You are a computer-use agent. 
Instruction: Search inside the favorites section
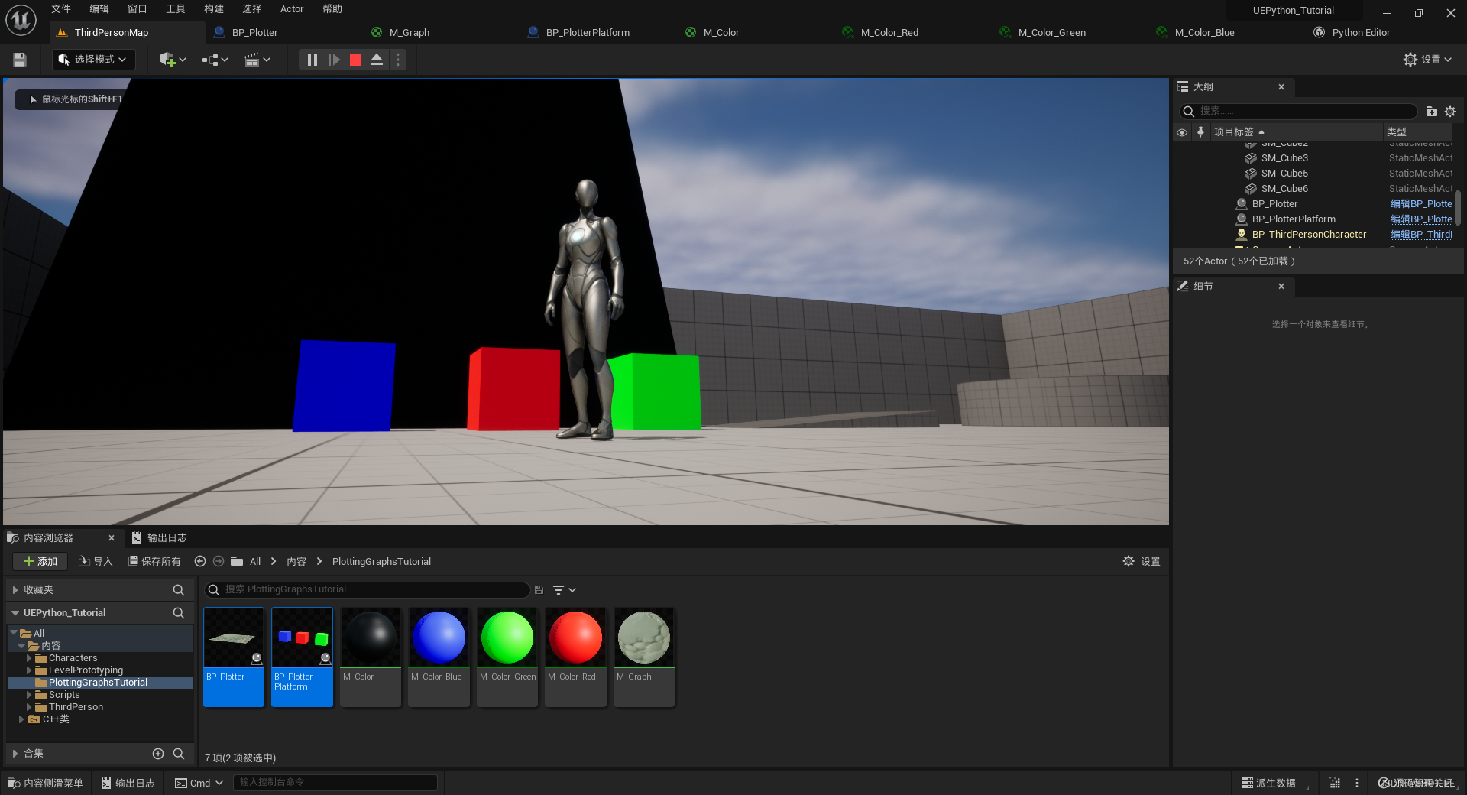point(179,590)
